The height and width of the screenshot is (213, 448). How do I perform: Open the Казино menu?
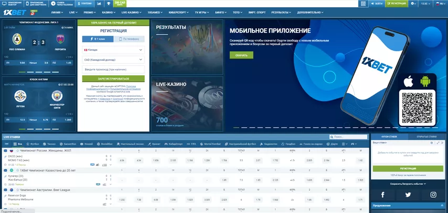[109, 13]
